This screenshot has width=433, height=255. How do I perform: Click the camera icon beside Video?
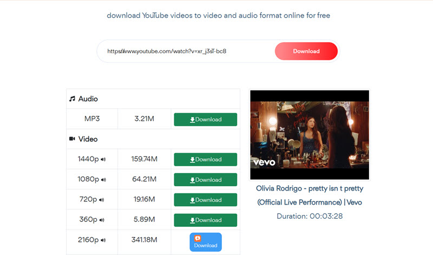72,139
